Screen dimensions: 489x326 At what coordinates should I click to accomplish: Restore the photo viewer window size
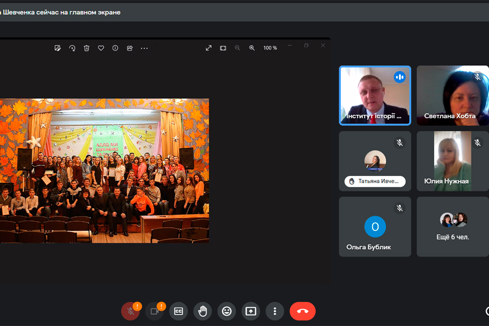tap(306, 46)
